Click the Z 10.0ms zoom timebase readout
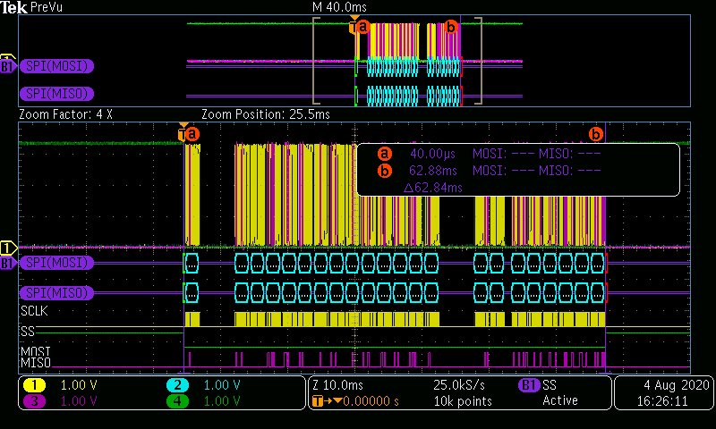The image size is (716, 429). (337, 385)
